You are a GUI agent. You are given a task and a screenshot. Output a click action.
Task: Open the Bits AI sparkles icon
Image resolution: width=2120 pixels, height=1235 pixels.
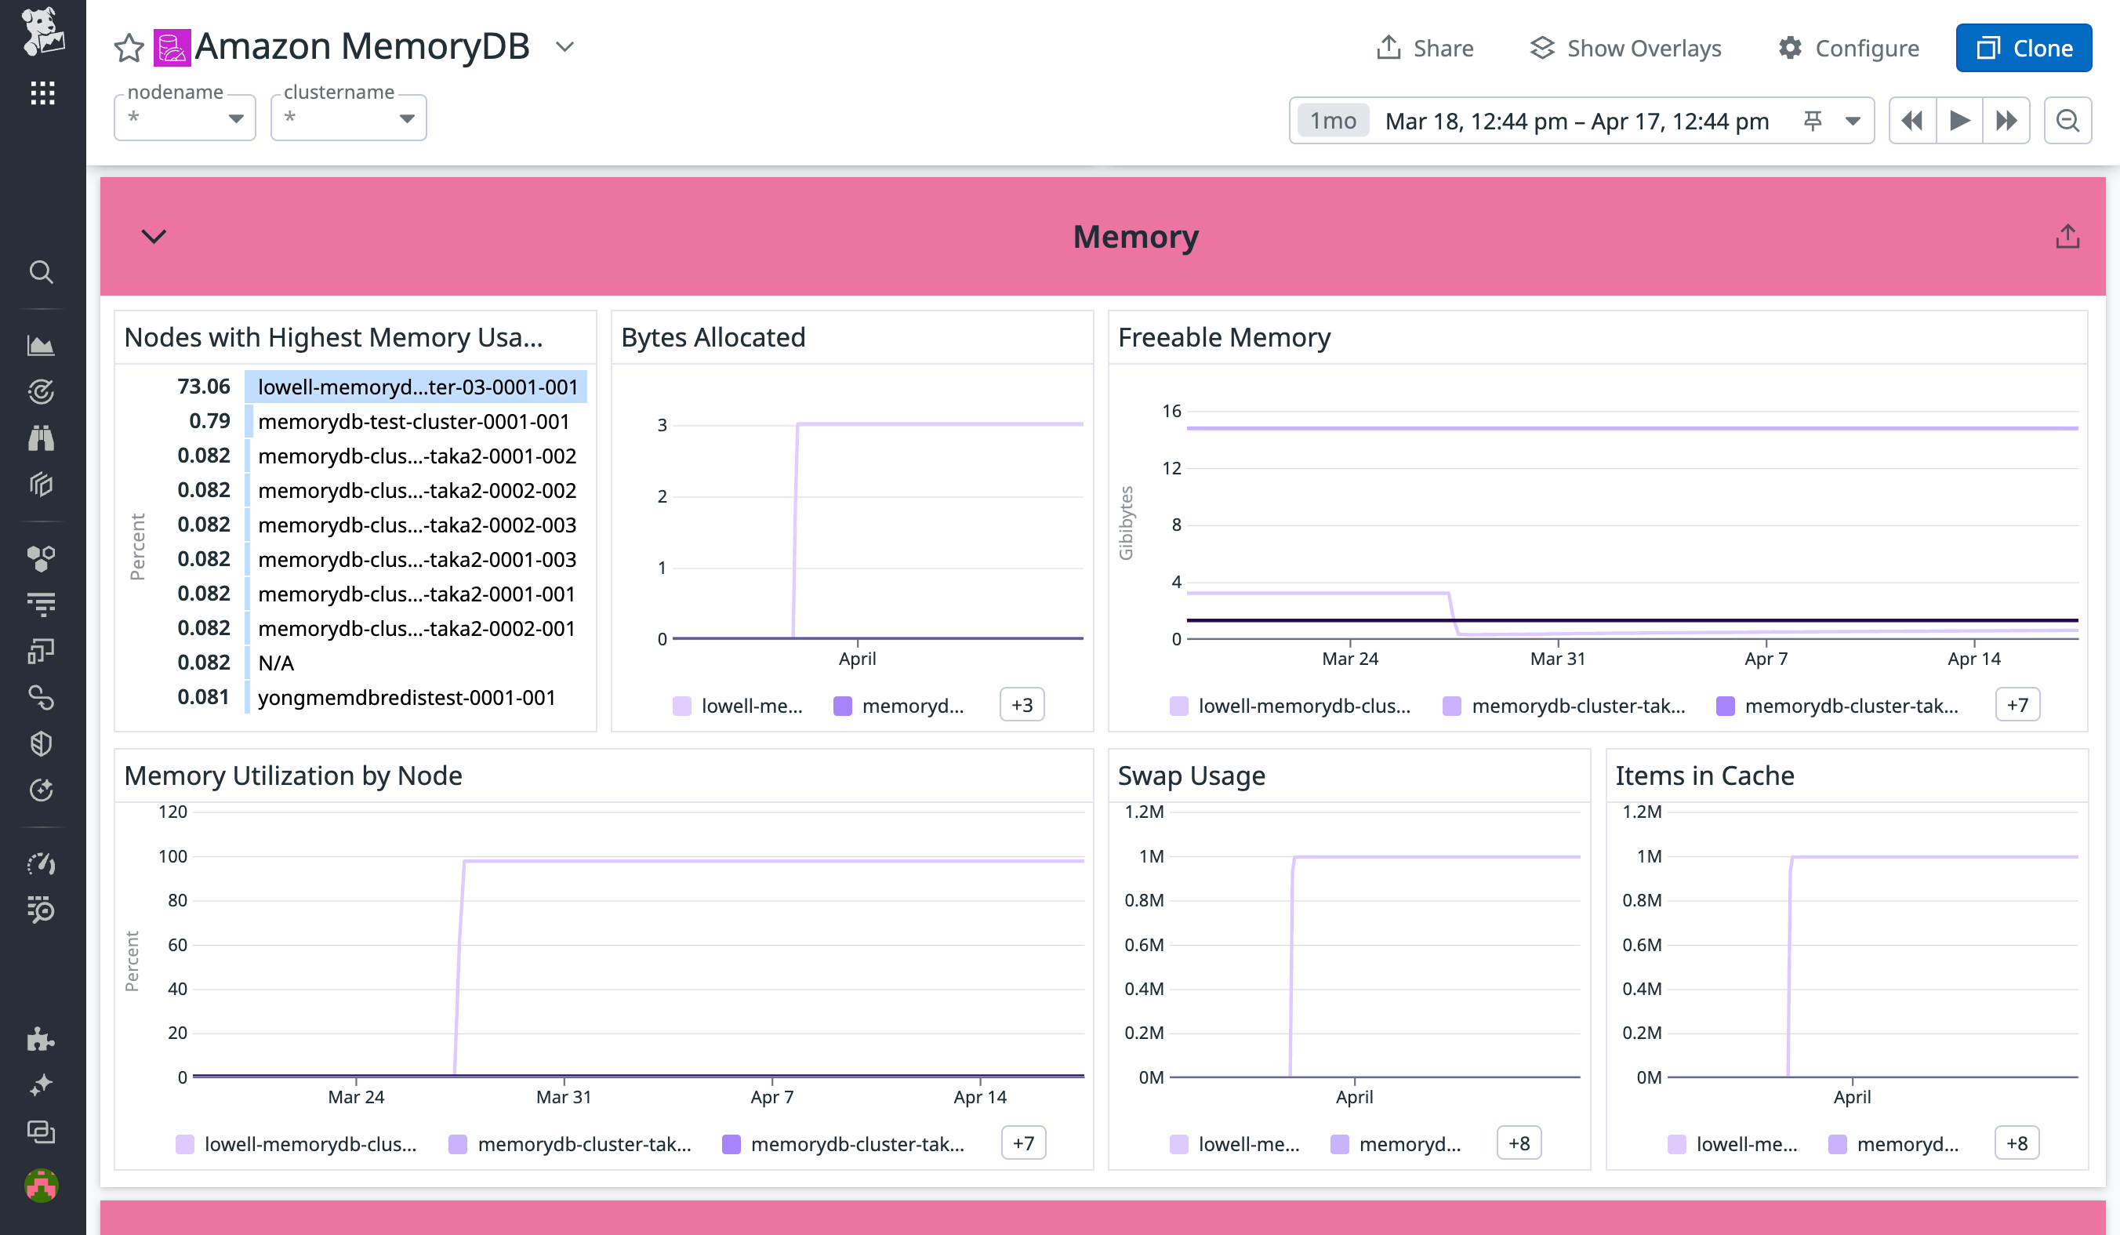42,1084
